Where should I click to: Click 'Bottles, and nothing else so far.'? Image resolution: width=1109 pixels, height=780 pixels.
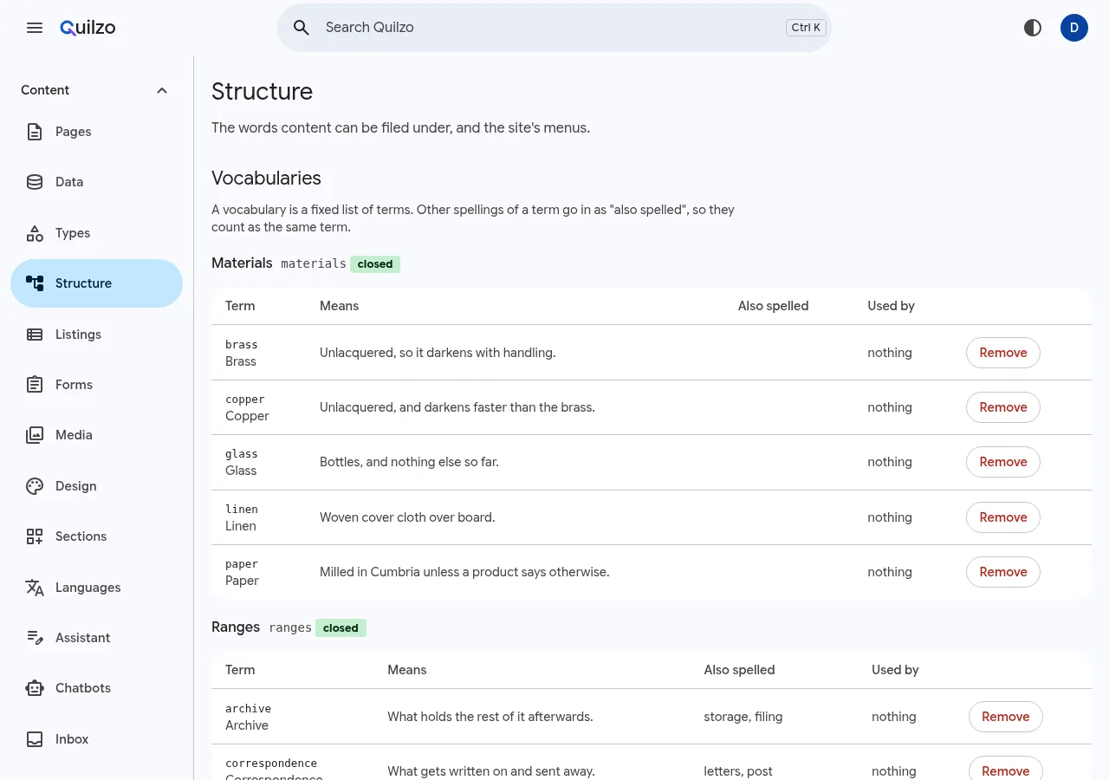pos(409,462)
